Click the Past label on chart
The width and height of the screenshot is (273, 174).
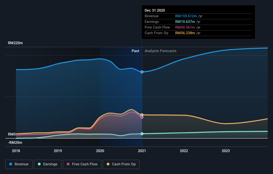tap(135, 51)
